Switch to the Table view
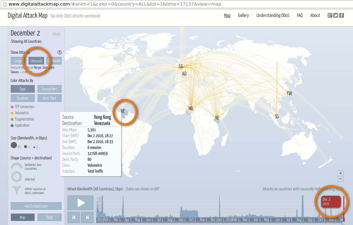This screenshot has width=353, height=225. pos(49,217)
